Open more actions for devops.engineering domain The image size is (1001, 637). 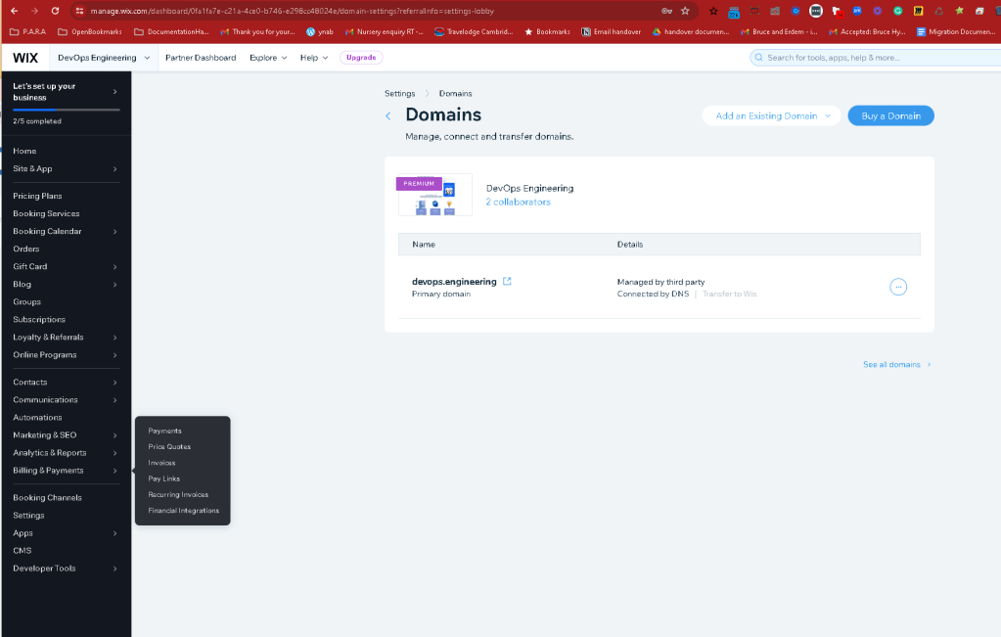pyautogui.click(x=897, y=287)
